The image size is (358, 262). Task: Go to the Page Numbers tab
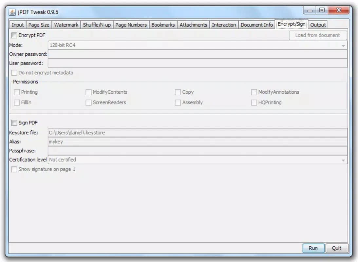131,25
